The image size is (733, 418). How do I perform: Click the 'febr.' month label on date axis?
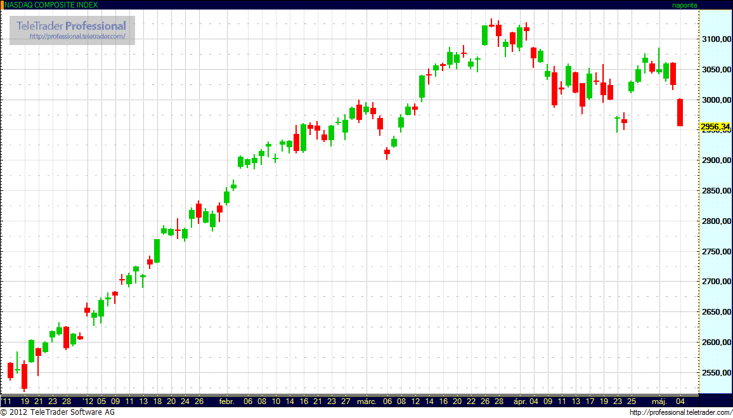(226, 401)
